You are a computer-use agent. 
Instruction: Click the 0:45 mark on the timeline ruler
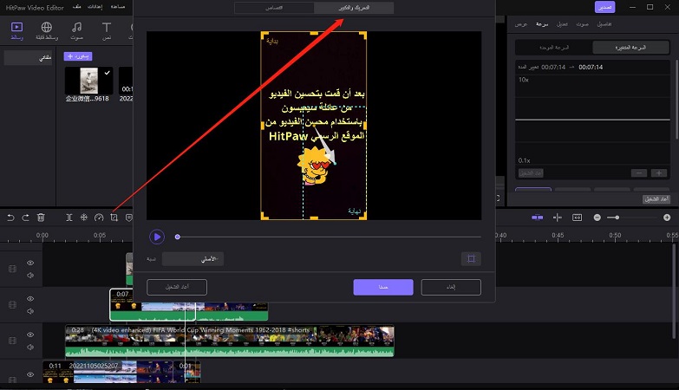(558, 235)
